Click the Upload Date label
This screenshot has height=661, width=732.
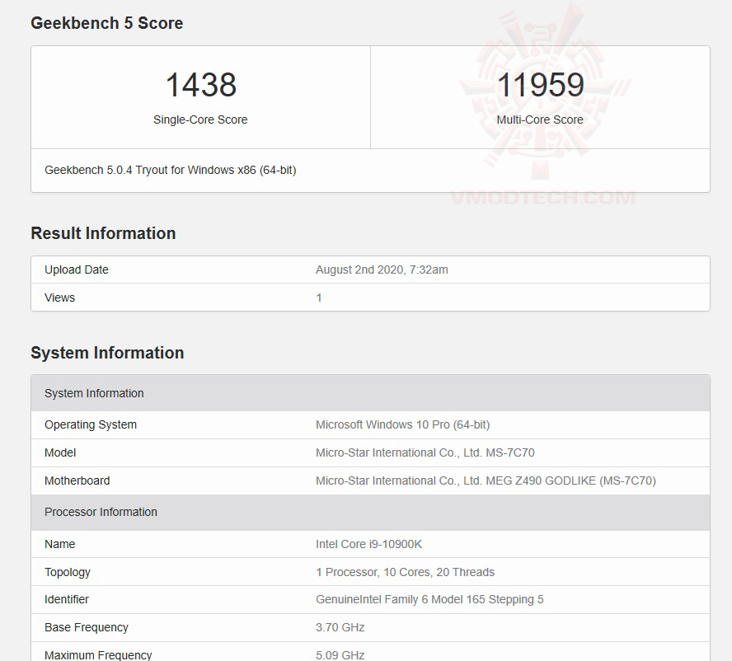77,270
